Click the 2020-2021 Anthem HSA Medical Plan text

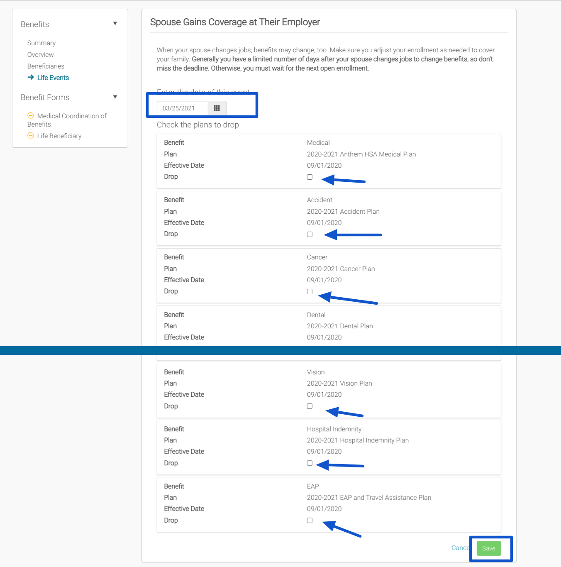(361, 154)
